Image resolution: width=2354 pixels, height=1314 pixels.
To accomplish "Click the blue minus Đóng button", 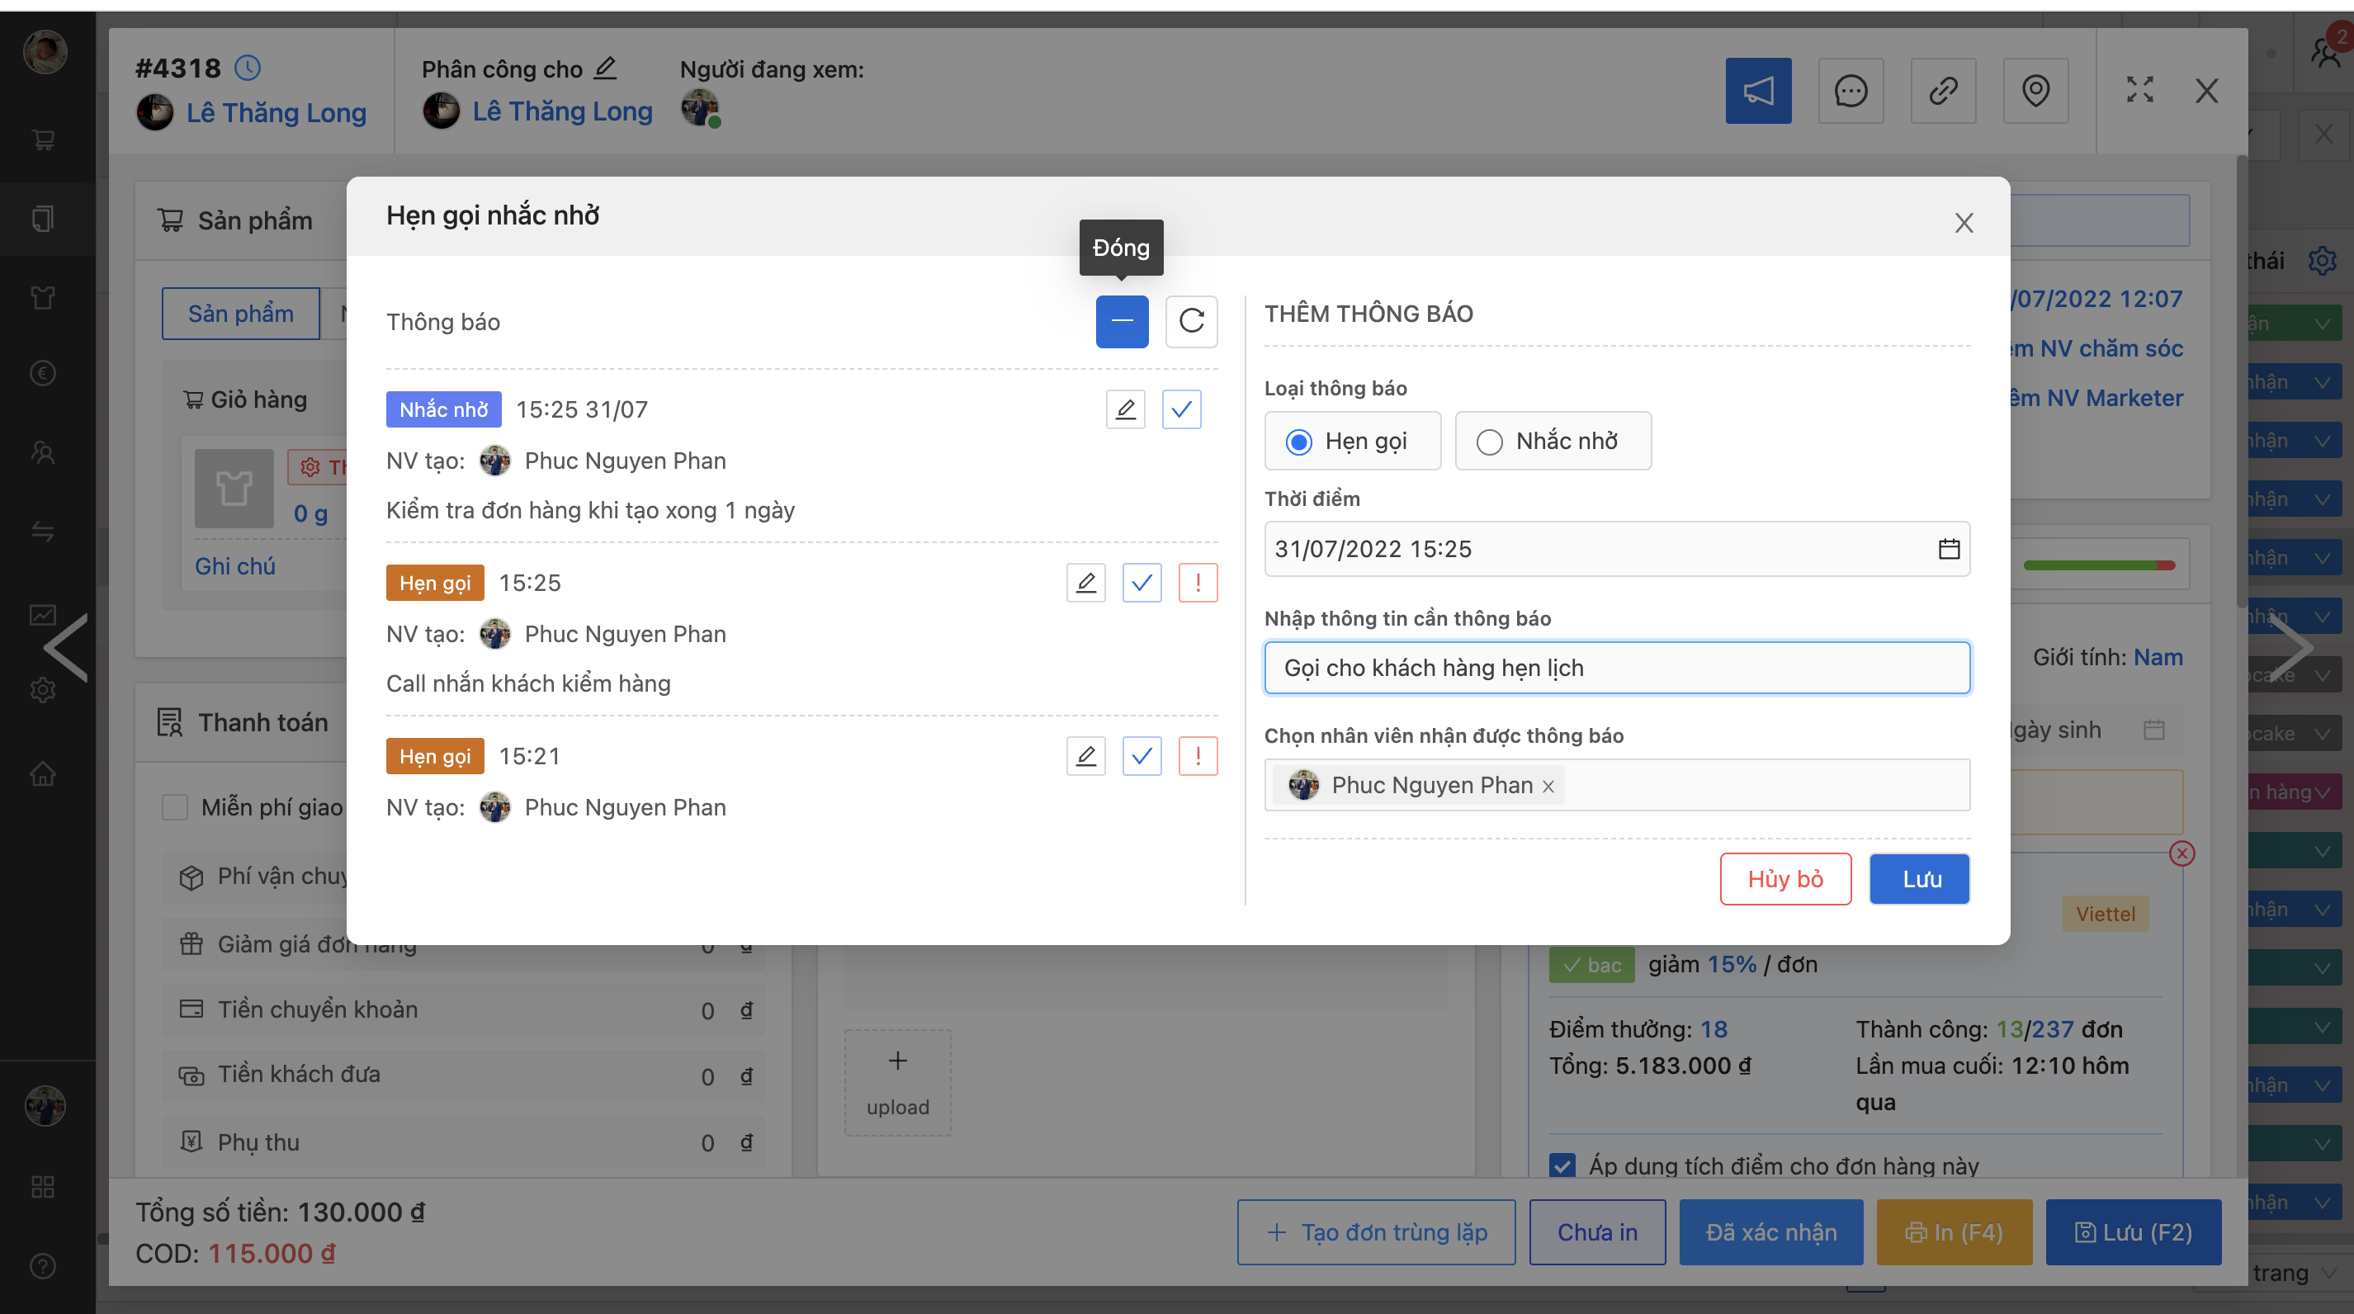I will click(x=1121, y=321).
